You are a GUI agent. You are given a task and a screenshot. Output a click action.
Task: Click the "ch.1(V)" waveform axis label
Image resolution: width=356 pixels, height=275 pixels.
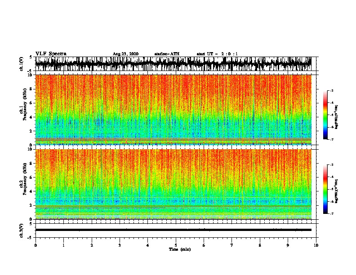tap(22, 64)
